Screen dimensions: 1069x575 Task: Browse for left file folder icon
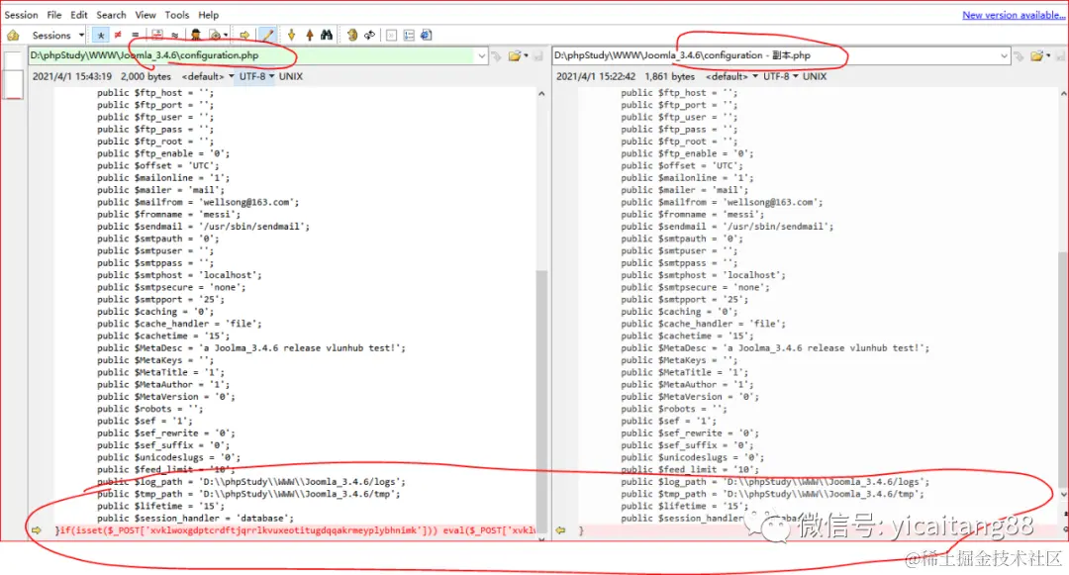pos(514,55)
